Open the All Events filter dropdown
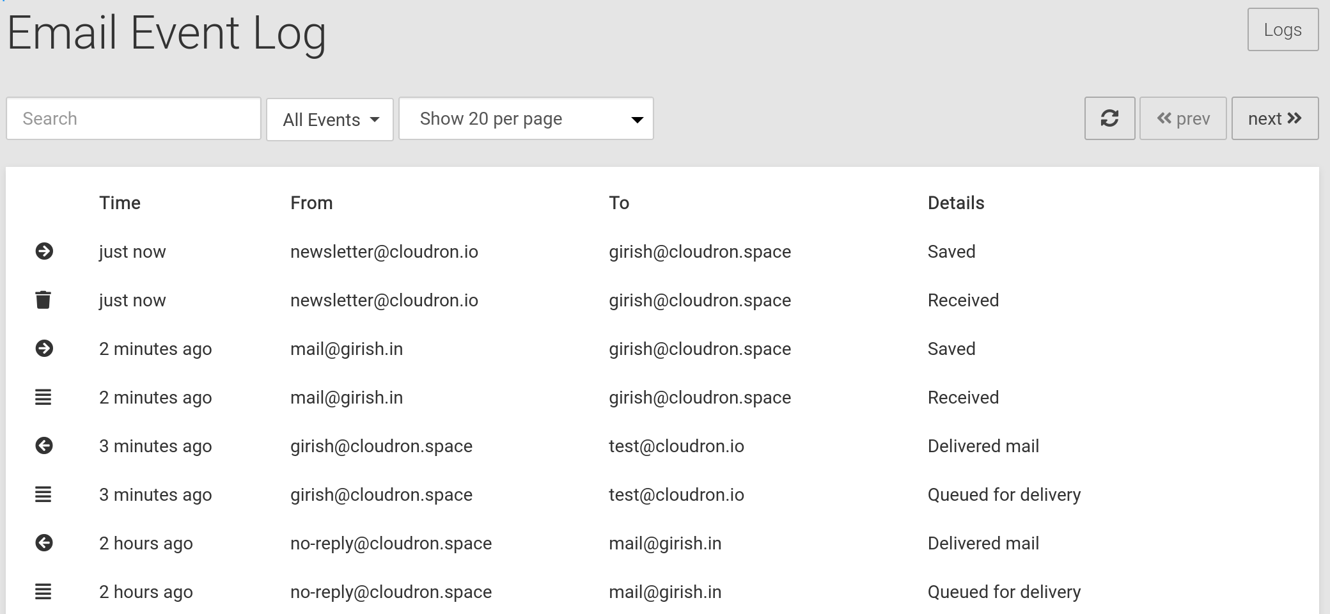The width and height of the screenshot is (1330, 614). click(x=330, y=120)
